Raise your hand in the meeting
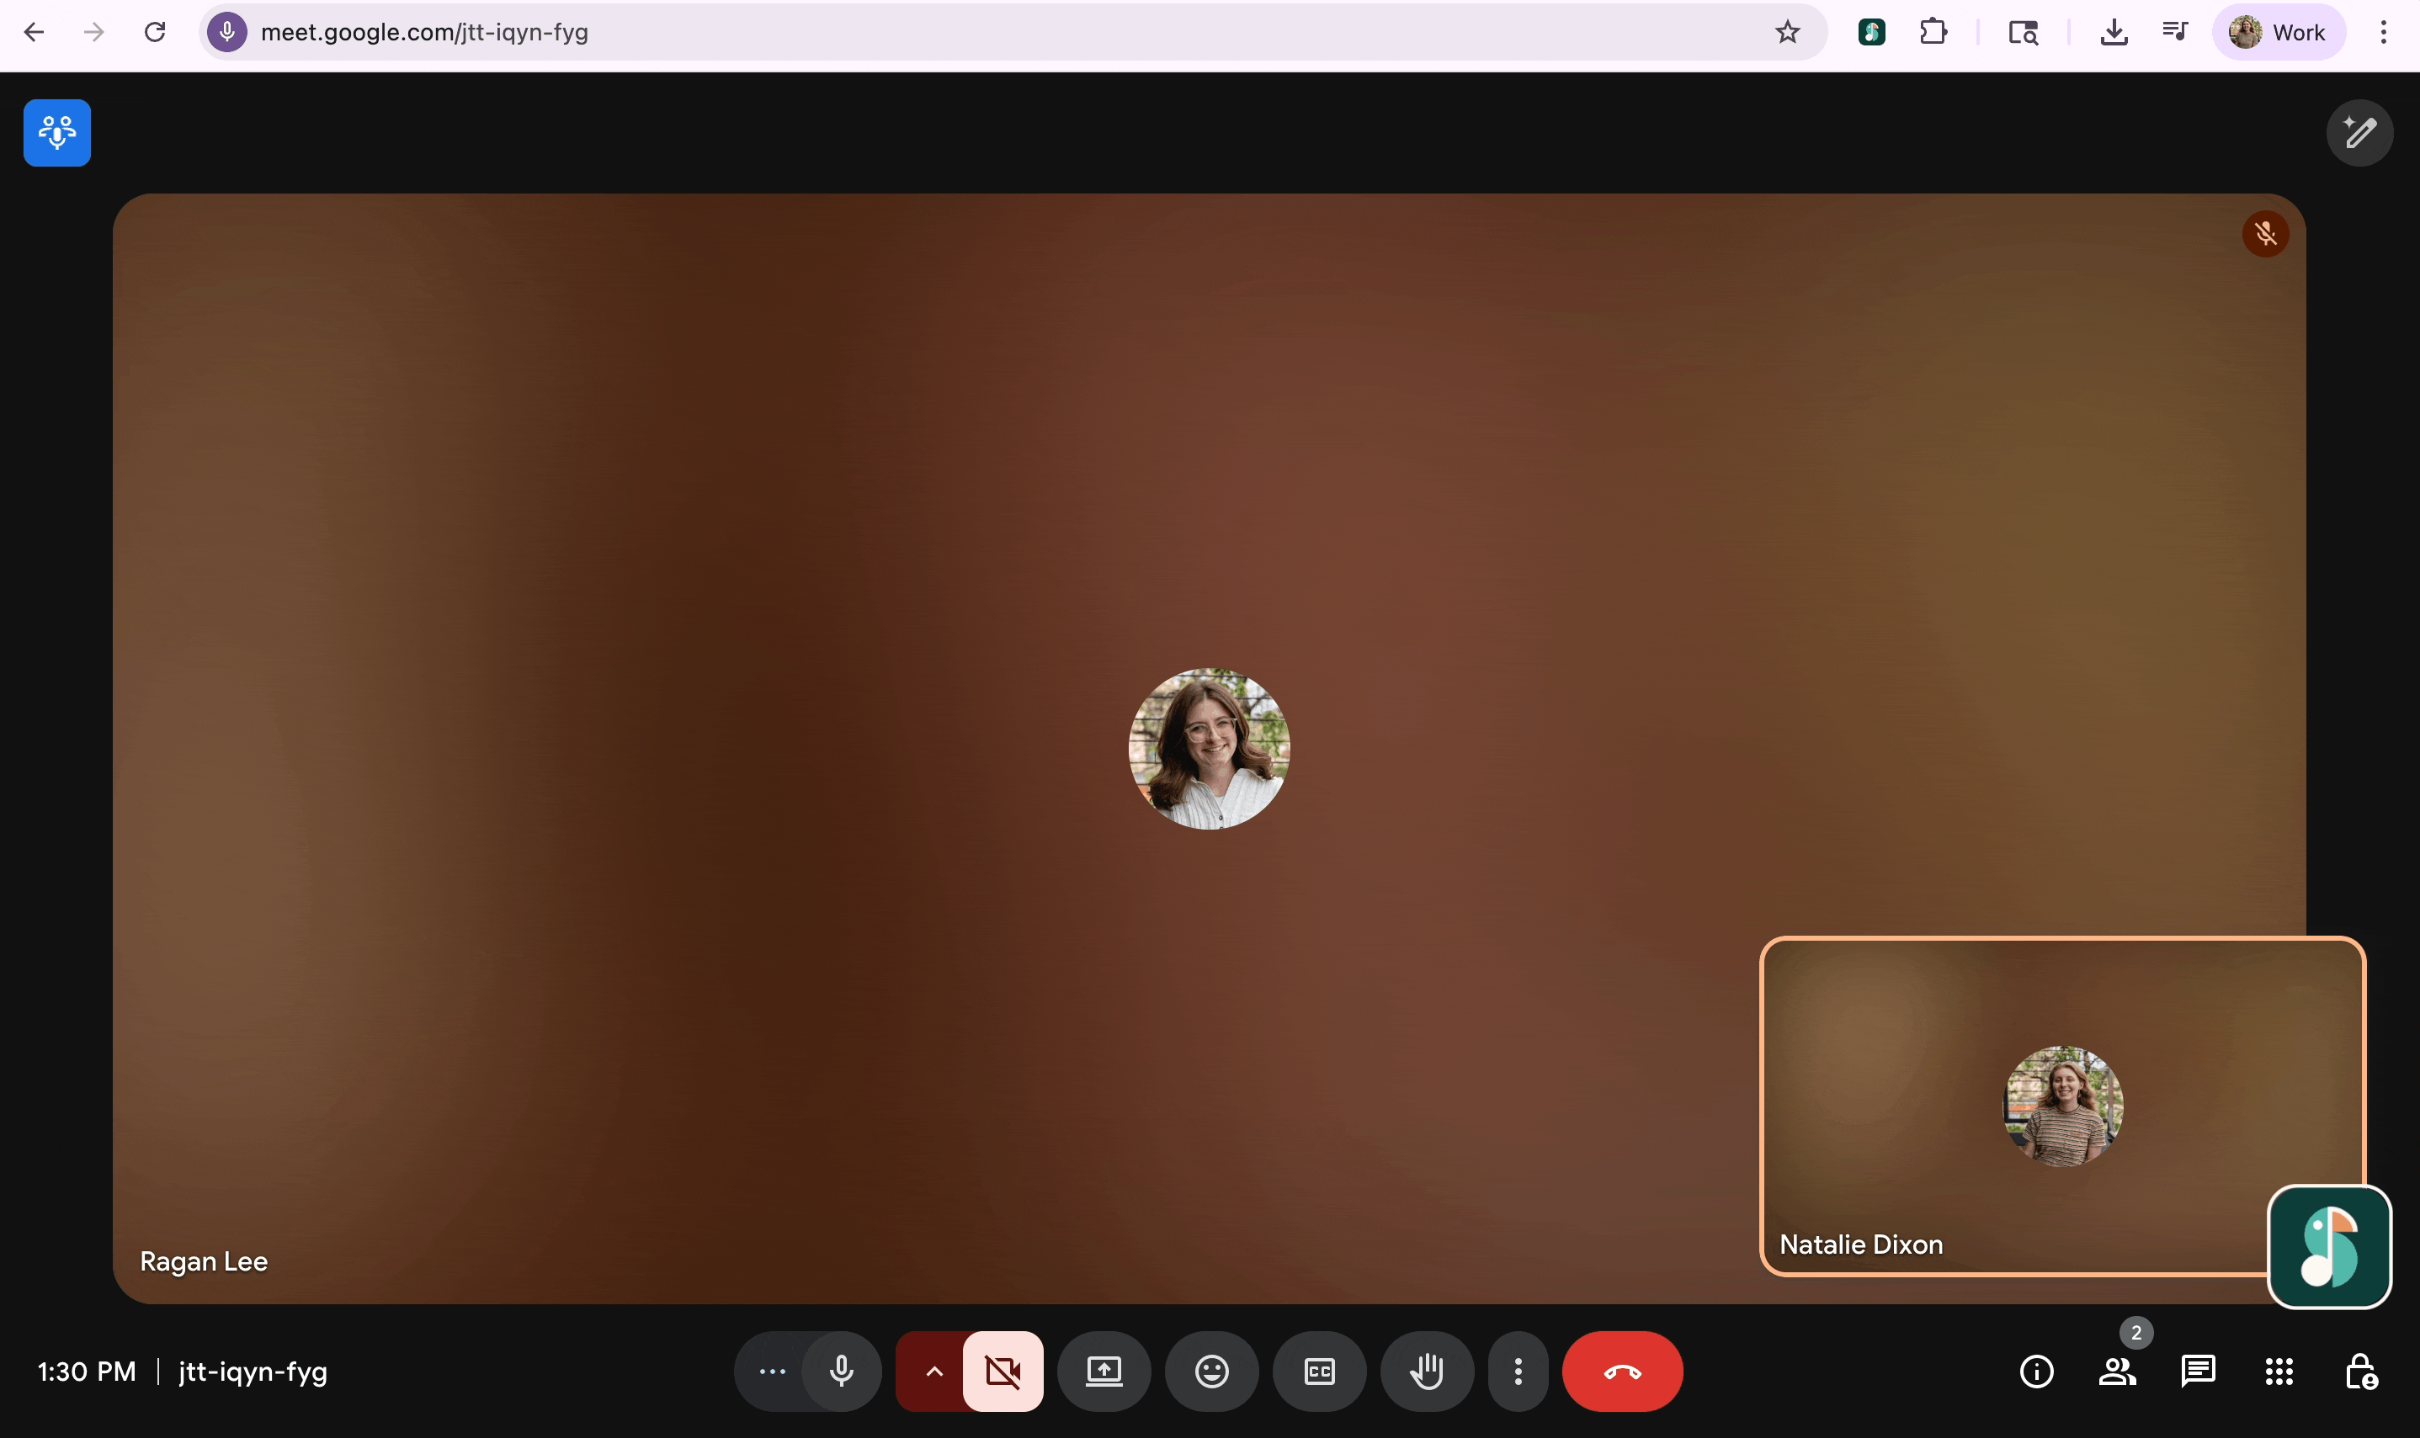Image resolution: width=2420 pixels, height=1438 pixels. [1427, 1372]
